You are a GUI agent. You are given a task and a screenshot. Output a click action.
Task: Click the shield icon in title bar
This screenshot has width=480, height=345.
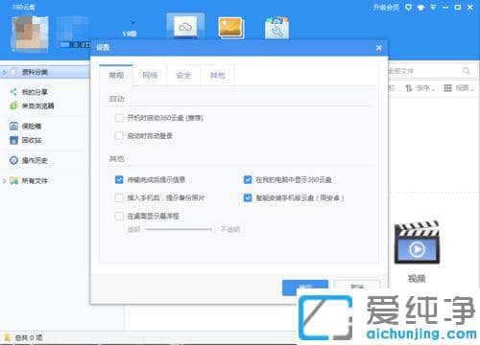pyautogui.click(x=408, y=7)
